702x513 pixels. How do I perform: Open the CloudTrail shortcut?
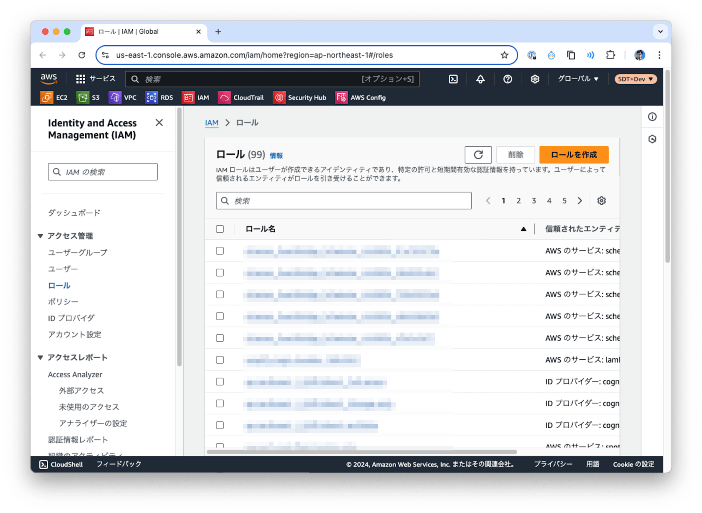coord(241,98)
